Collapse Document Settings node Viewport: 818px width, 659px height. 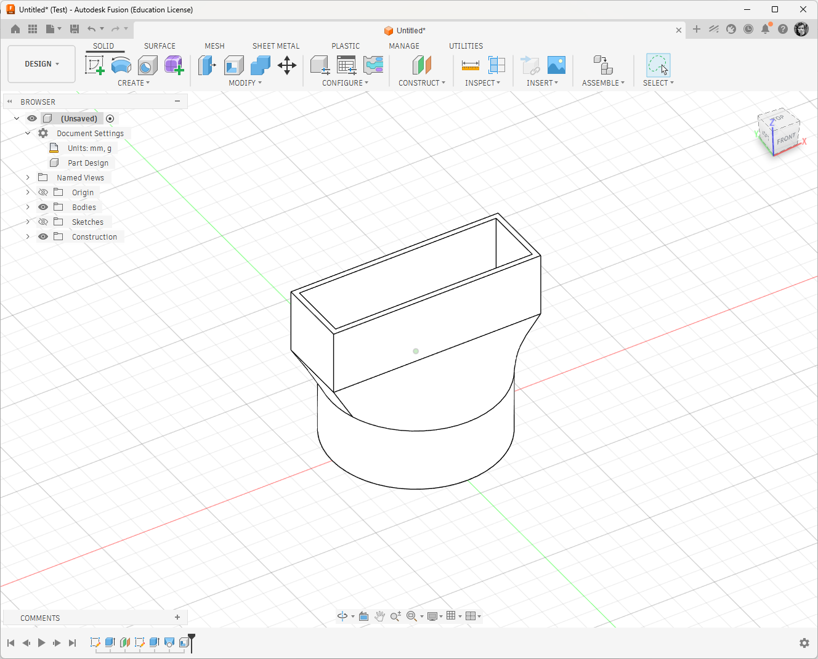coord(28,133)
